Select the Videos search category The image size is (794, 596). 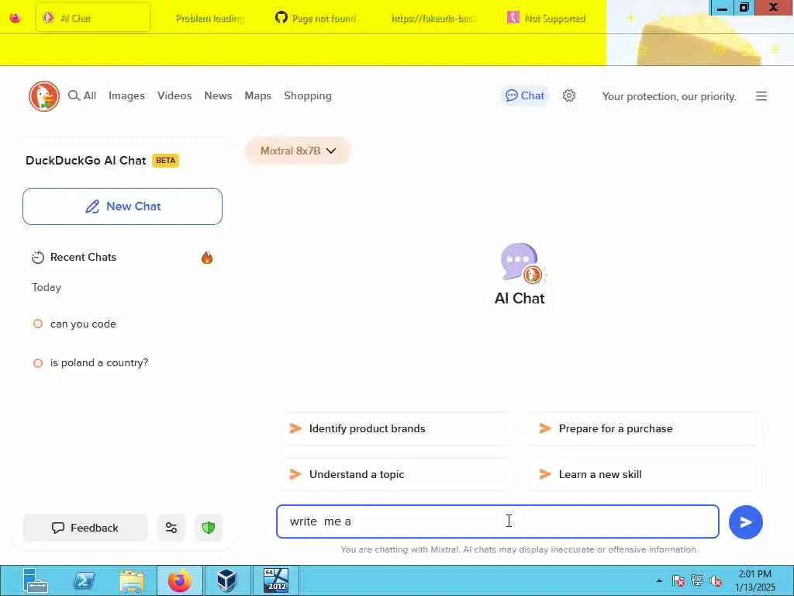pyautogui.click(x=174, y=95)
